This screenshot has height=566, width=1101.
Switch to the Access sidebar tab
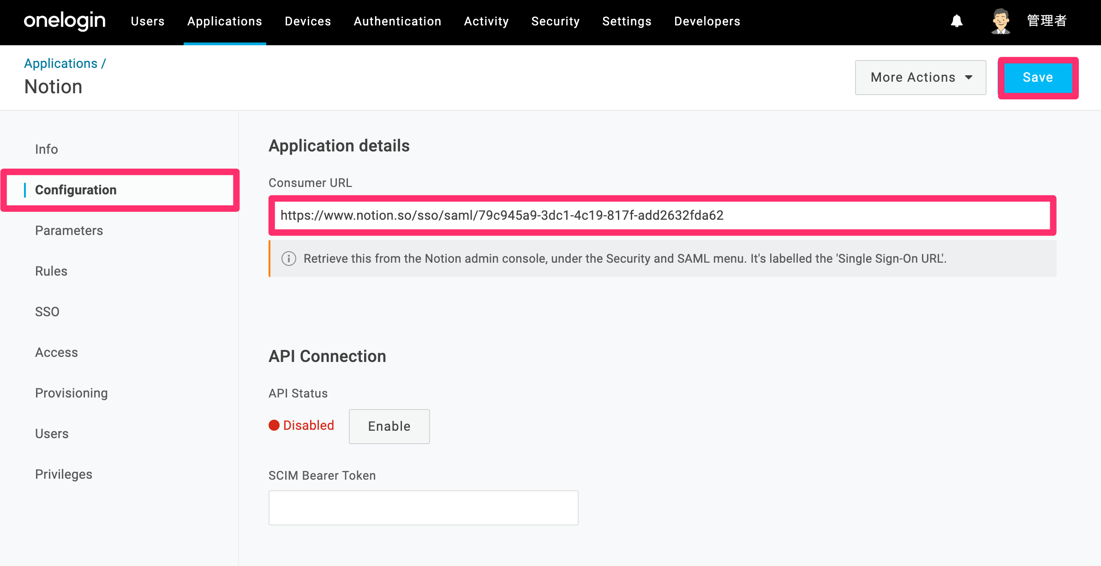(56, 352)
